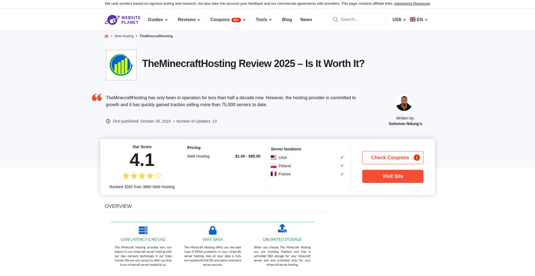Click the Unlimited Storage upload icon

coord(282,228)
